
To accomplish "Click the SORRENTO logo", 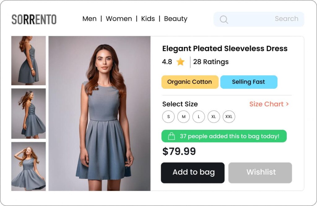I will pyautogui.click(x=34, y=19).
